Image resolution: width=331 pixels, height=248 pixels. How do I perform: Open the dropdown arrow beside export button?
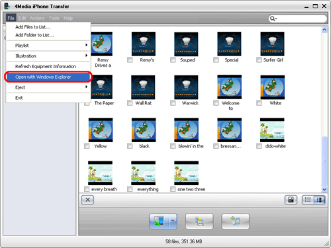click(173, 221)
